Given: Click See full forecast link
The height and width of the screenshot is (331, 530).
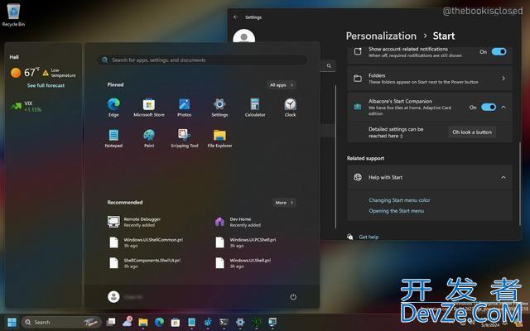Looking at the screenshot, I should (x=46, y=85).
